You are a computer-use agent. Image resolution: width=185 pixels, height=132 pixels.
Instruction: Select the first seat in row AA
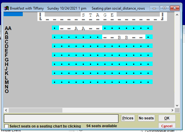[55, 28]
